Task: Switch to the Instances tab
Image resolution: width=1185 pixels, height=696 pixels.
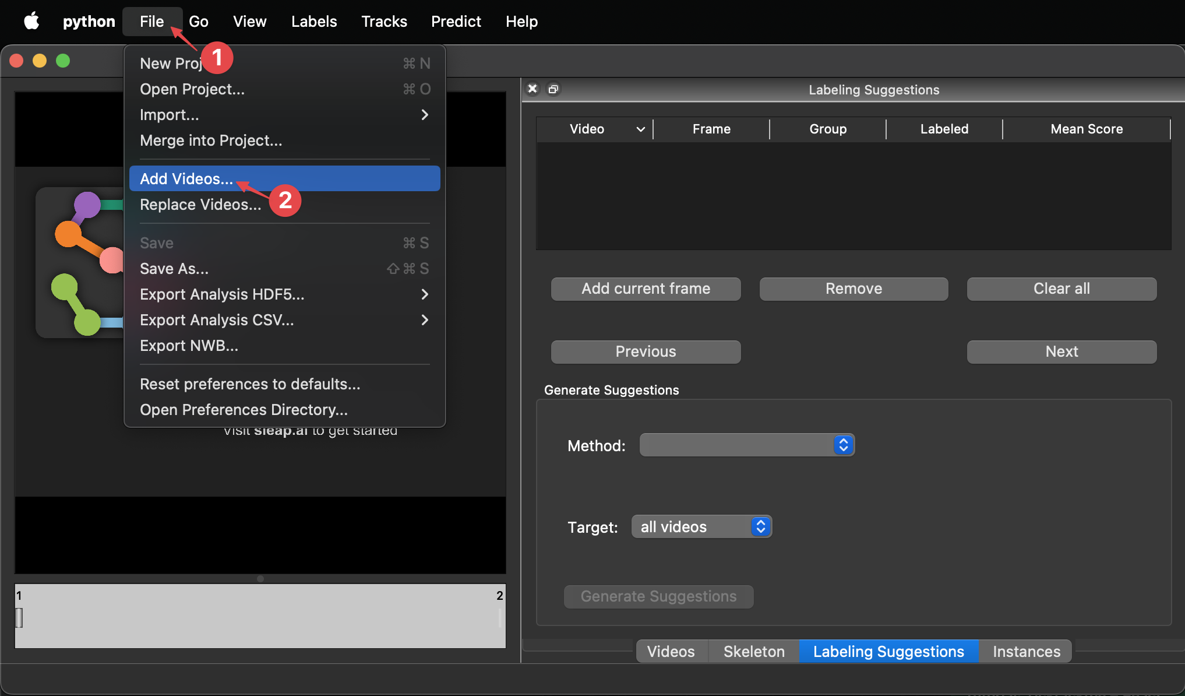Action: click(1026, 651)
